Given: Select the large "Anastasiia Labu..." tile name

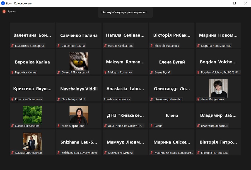Looking at the screenshot, I should point(125,89).
